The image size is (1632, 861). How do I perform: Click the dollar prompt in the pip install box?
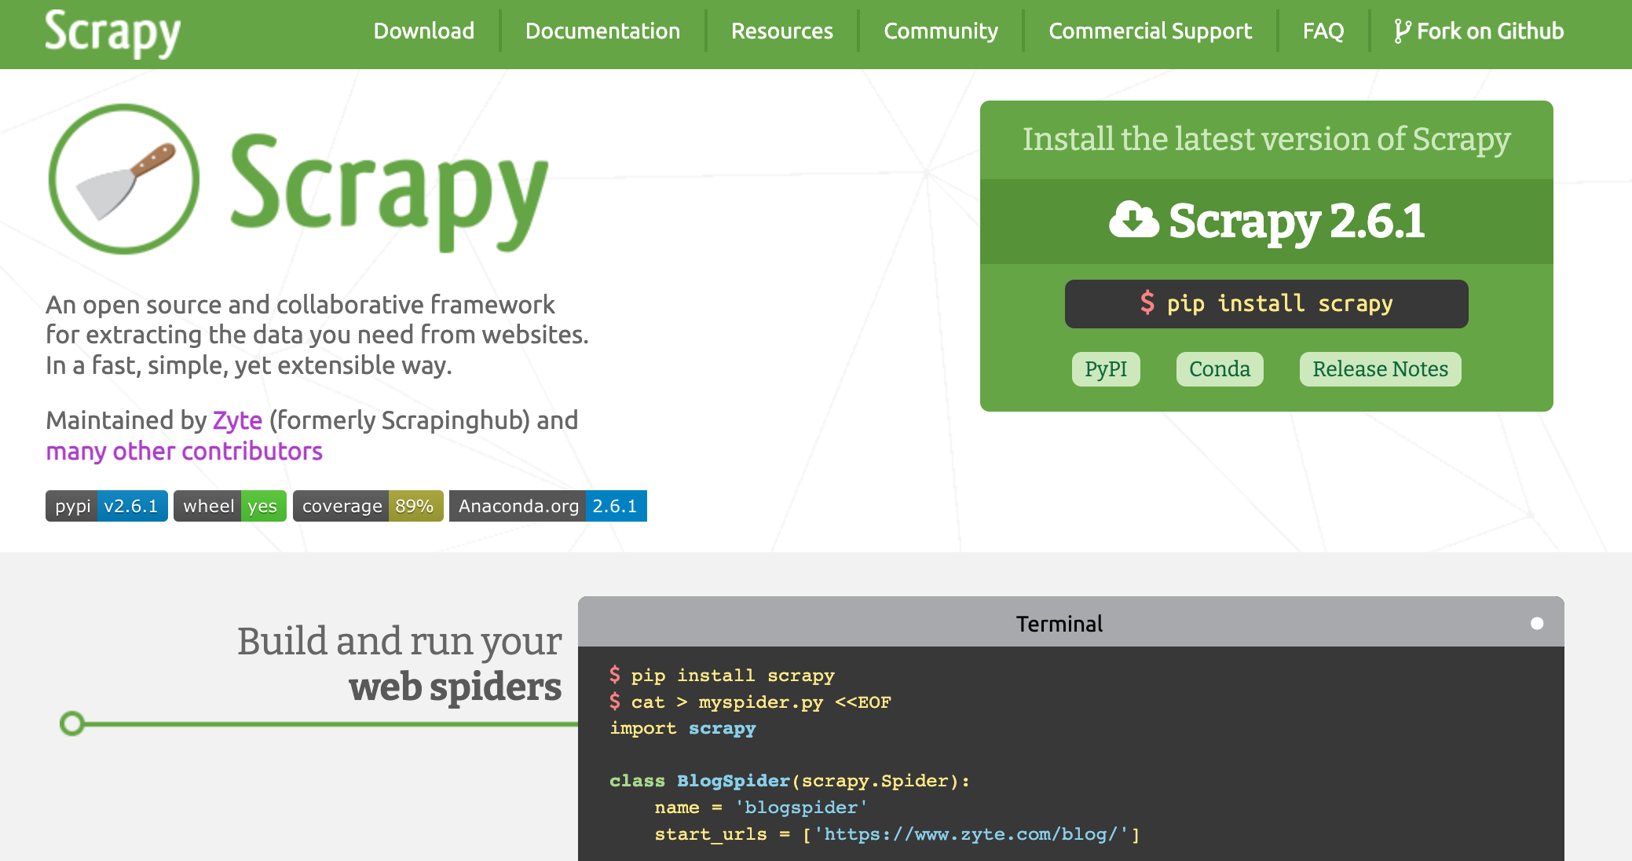(x=1147, y=304)
